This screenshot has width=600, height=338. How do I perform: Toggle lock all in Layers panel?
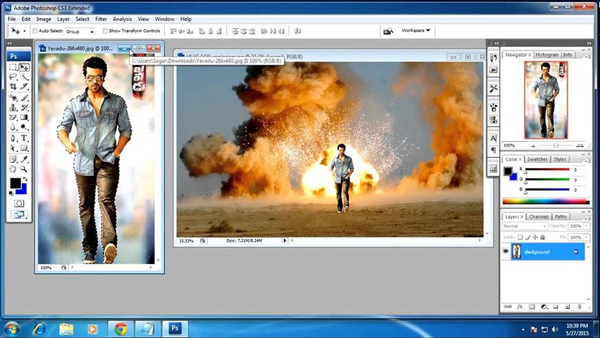click(543, 237)
